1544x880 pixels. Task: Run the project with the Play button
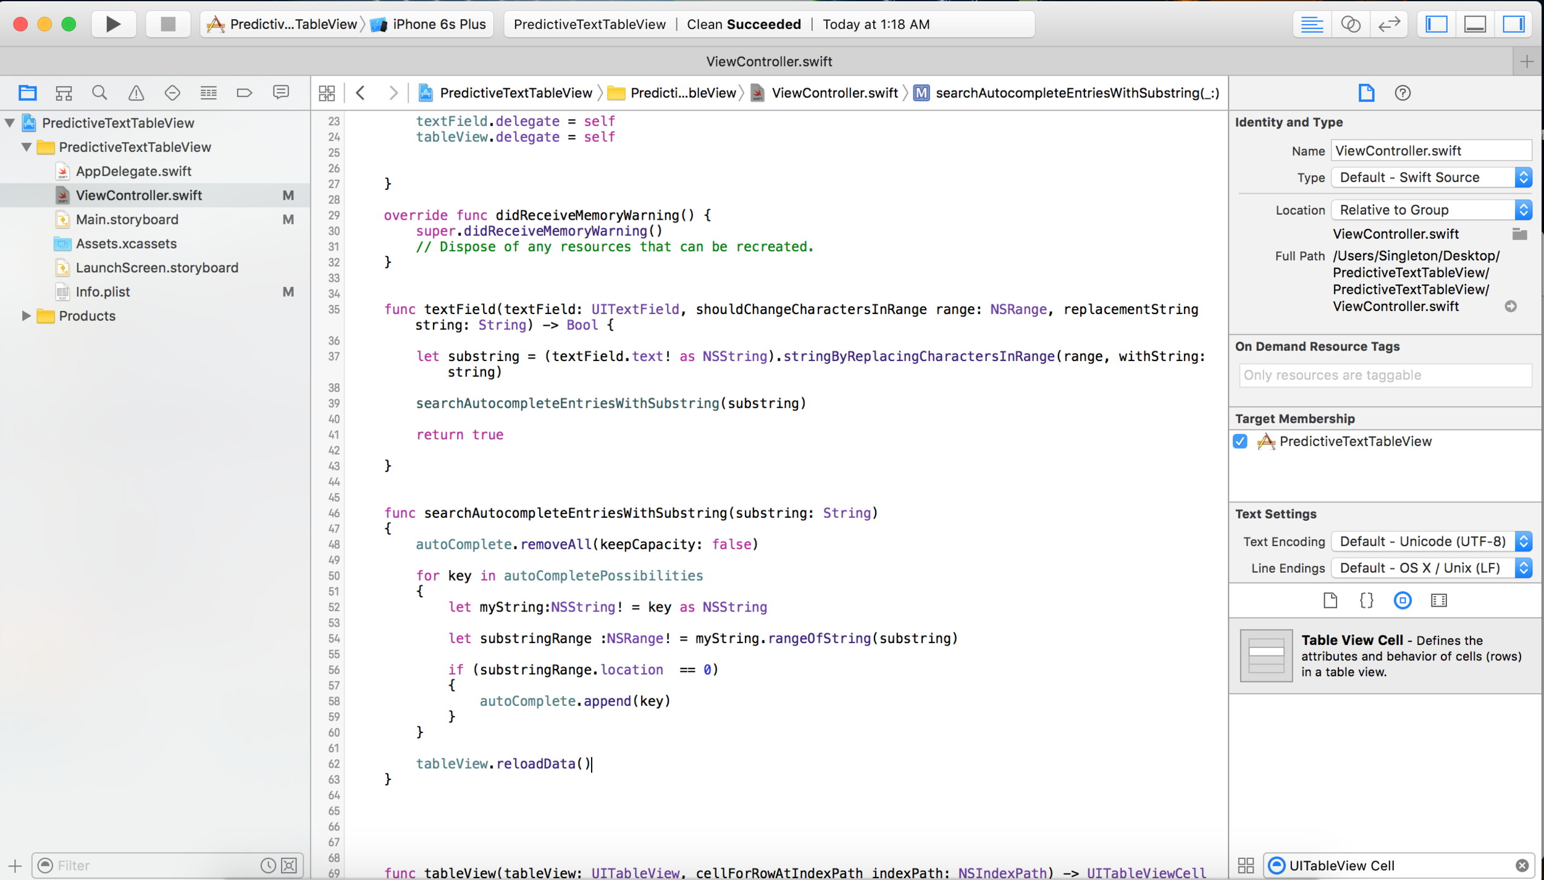(x=114, y=24)
